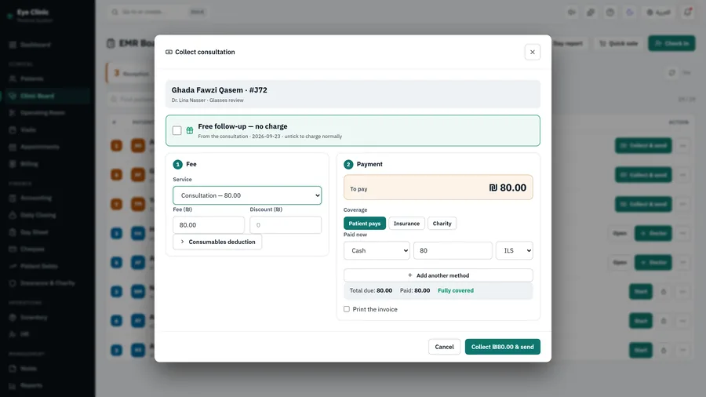The width and height of the screenshot is (706, 397).
Task: Select Charity coverage option
Action: coord(442,224)
